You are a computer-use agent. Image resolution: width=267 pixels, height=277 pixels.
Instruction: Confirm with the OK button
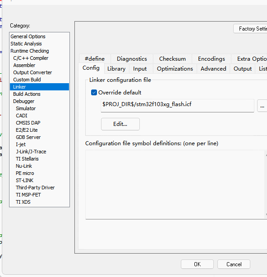coord(197,264)
